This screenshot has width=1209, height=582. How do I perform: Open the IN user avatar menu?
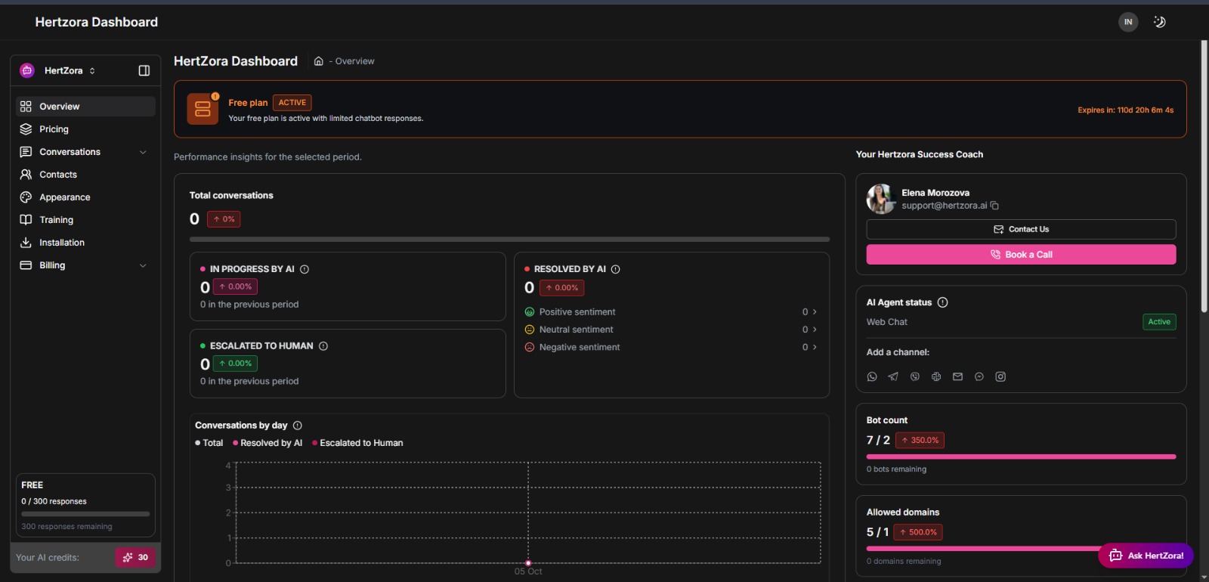click(x=1128, y=22)
